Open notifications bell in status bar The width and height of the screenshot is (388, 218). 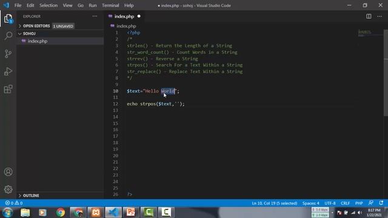pos(381,203)
